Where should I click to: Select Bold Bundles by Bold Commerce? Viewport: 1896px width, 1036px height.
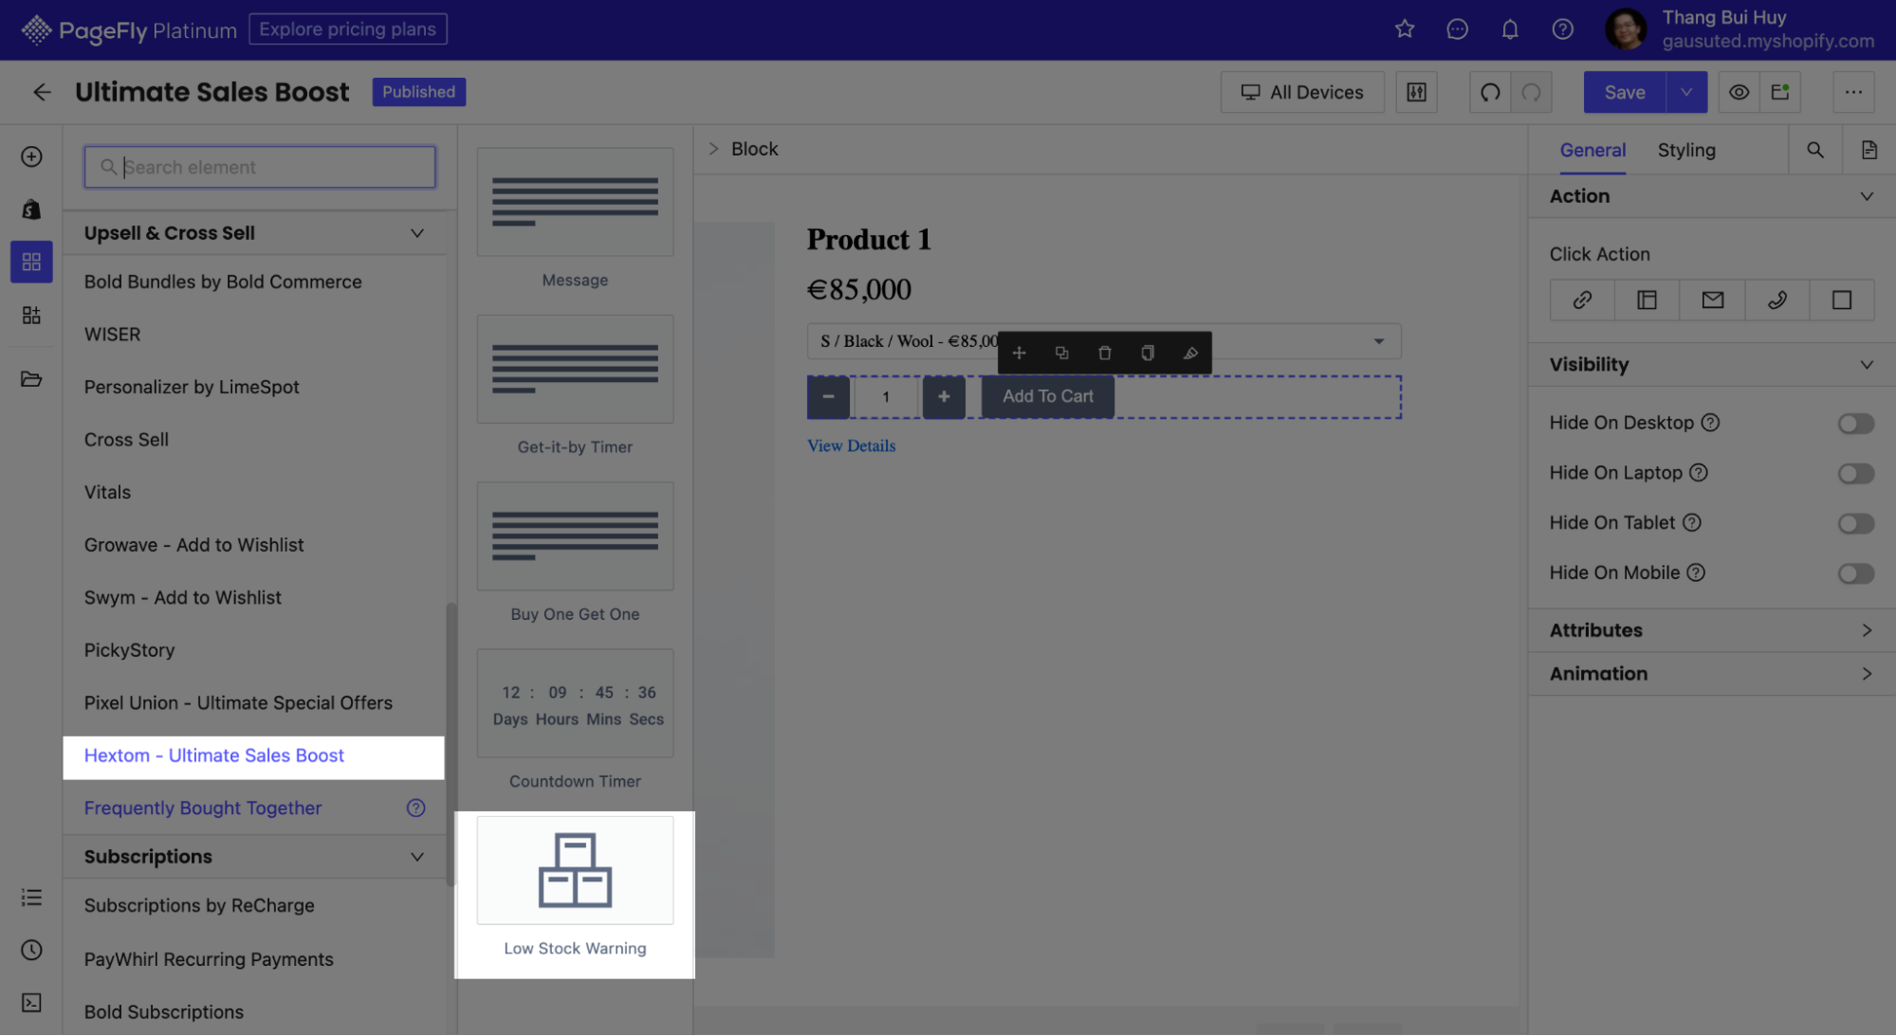pos(223,282)
